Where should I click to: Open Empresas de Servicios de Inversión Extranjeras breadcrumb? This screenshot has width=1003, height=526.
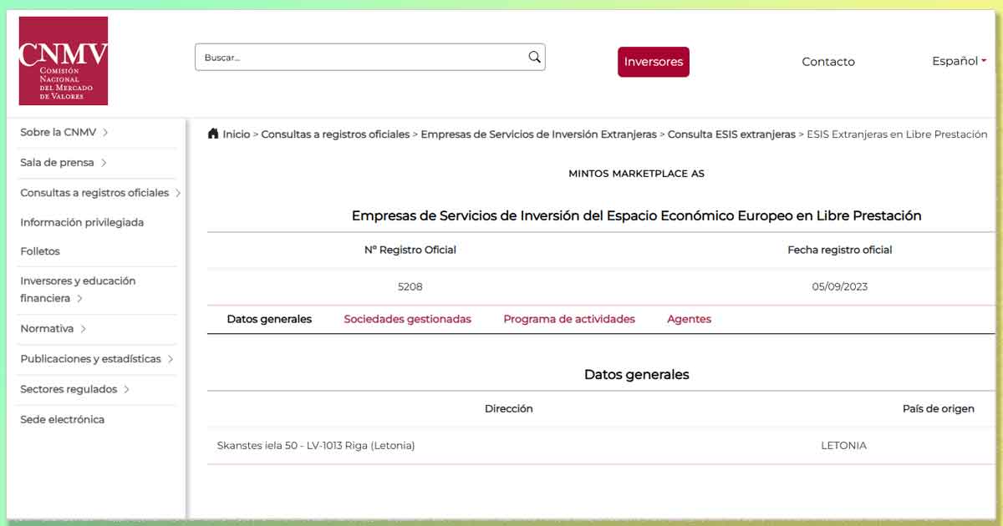pyautogui.click(x=539, y=134)
